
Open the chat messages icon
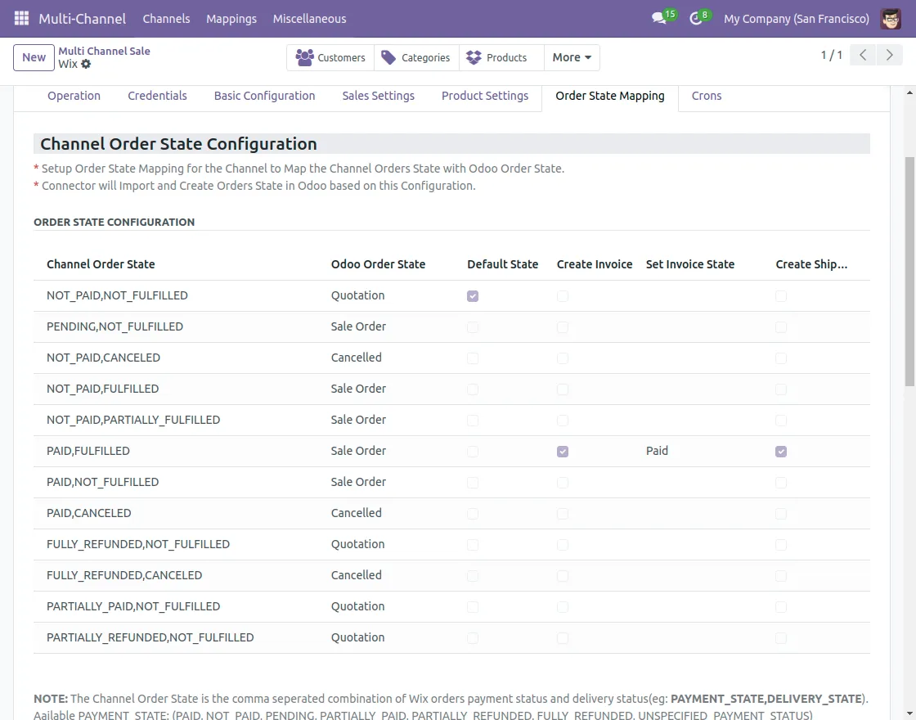(x=660, y=18)
